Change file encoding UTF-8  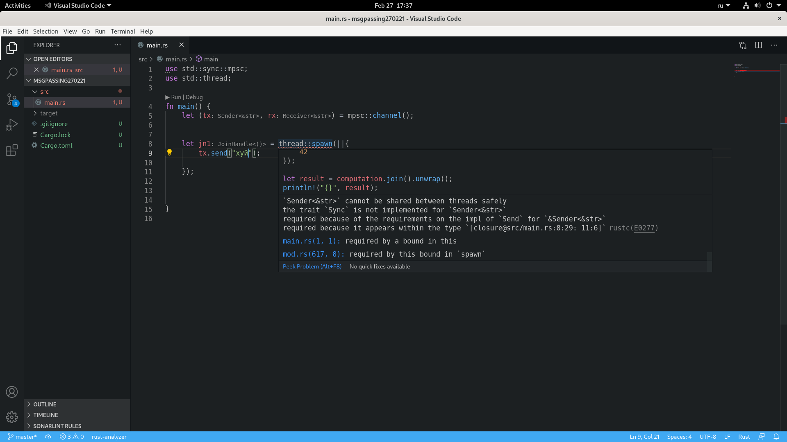pos(707,437)
